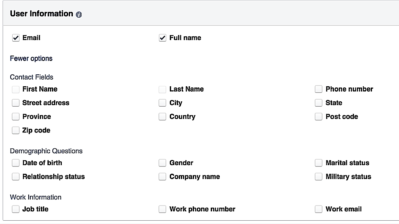Enable the Phone number checkbox
The height and width of the screenshot is (224, 399).
point(318,89)
